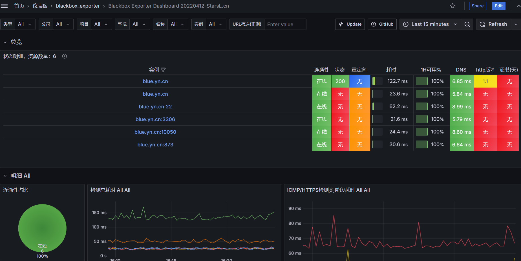Open the blue.yn.cn:3306 instance link

click(155, 119)
